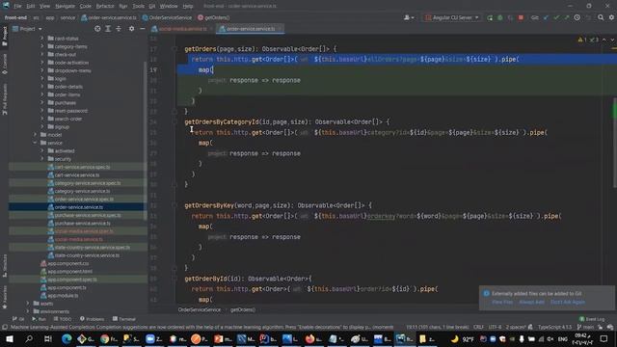Open Microsoft Edge from taskbar
The width and height of the screenshot is (617, 347).
pos(67,338)
